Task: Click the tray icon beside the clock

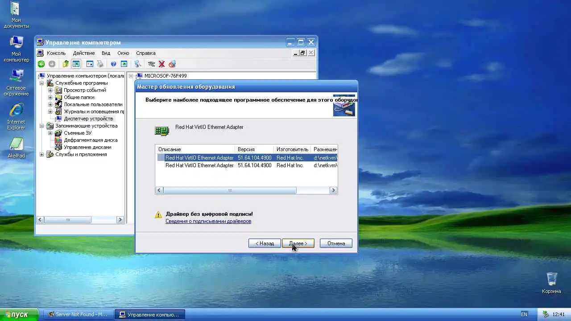Action: pos(545,314)
